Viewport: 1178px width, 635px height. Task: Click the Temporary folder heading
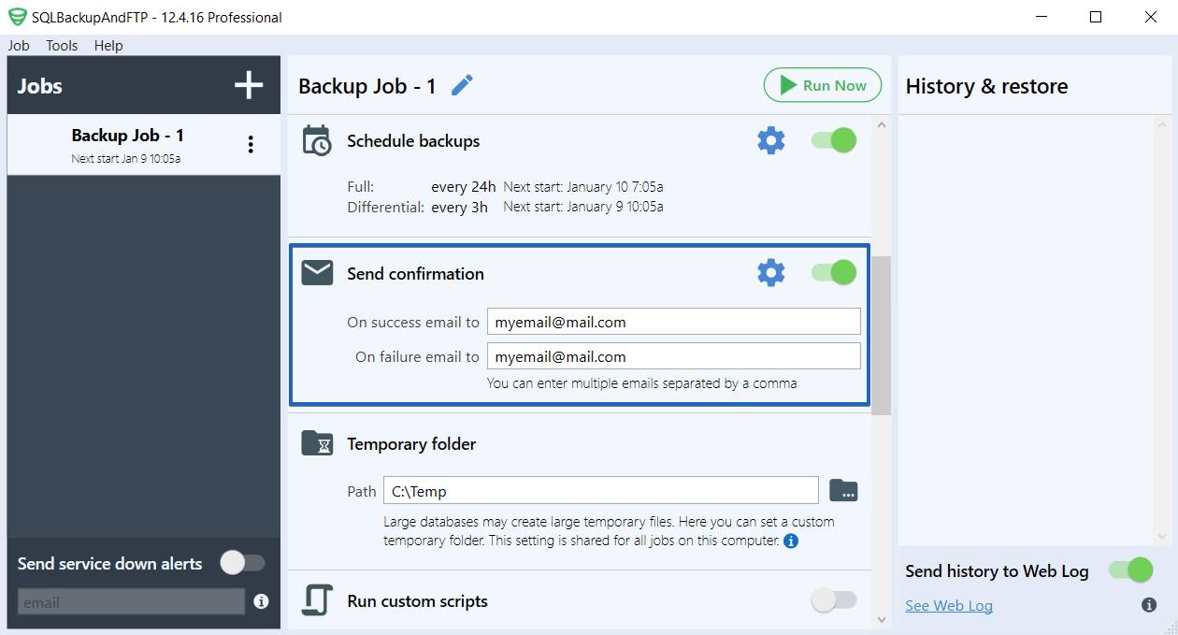tap(411, 444)
